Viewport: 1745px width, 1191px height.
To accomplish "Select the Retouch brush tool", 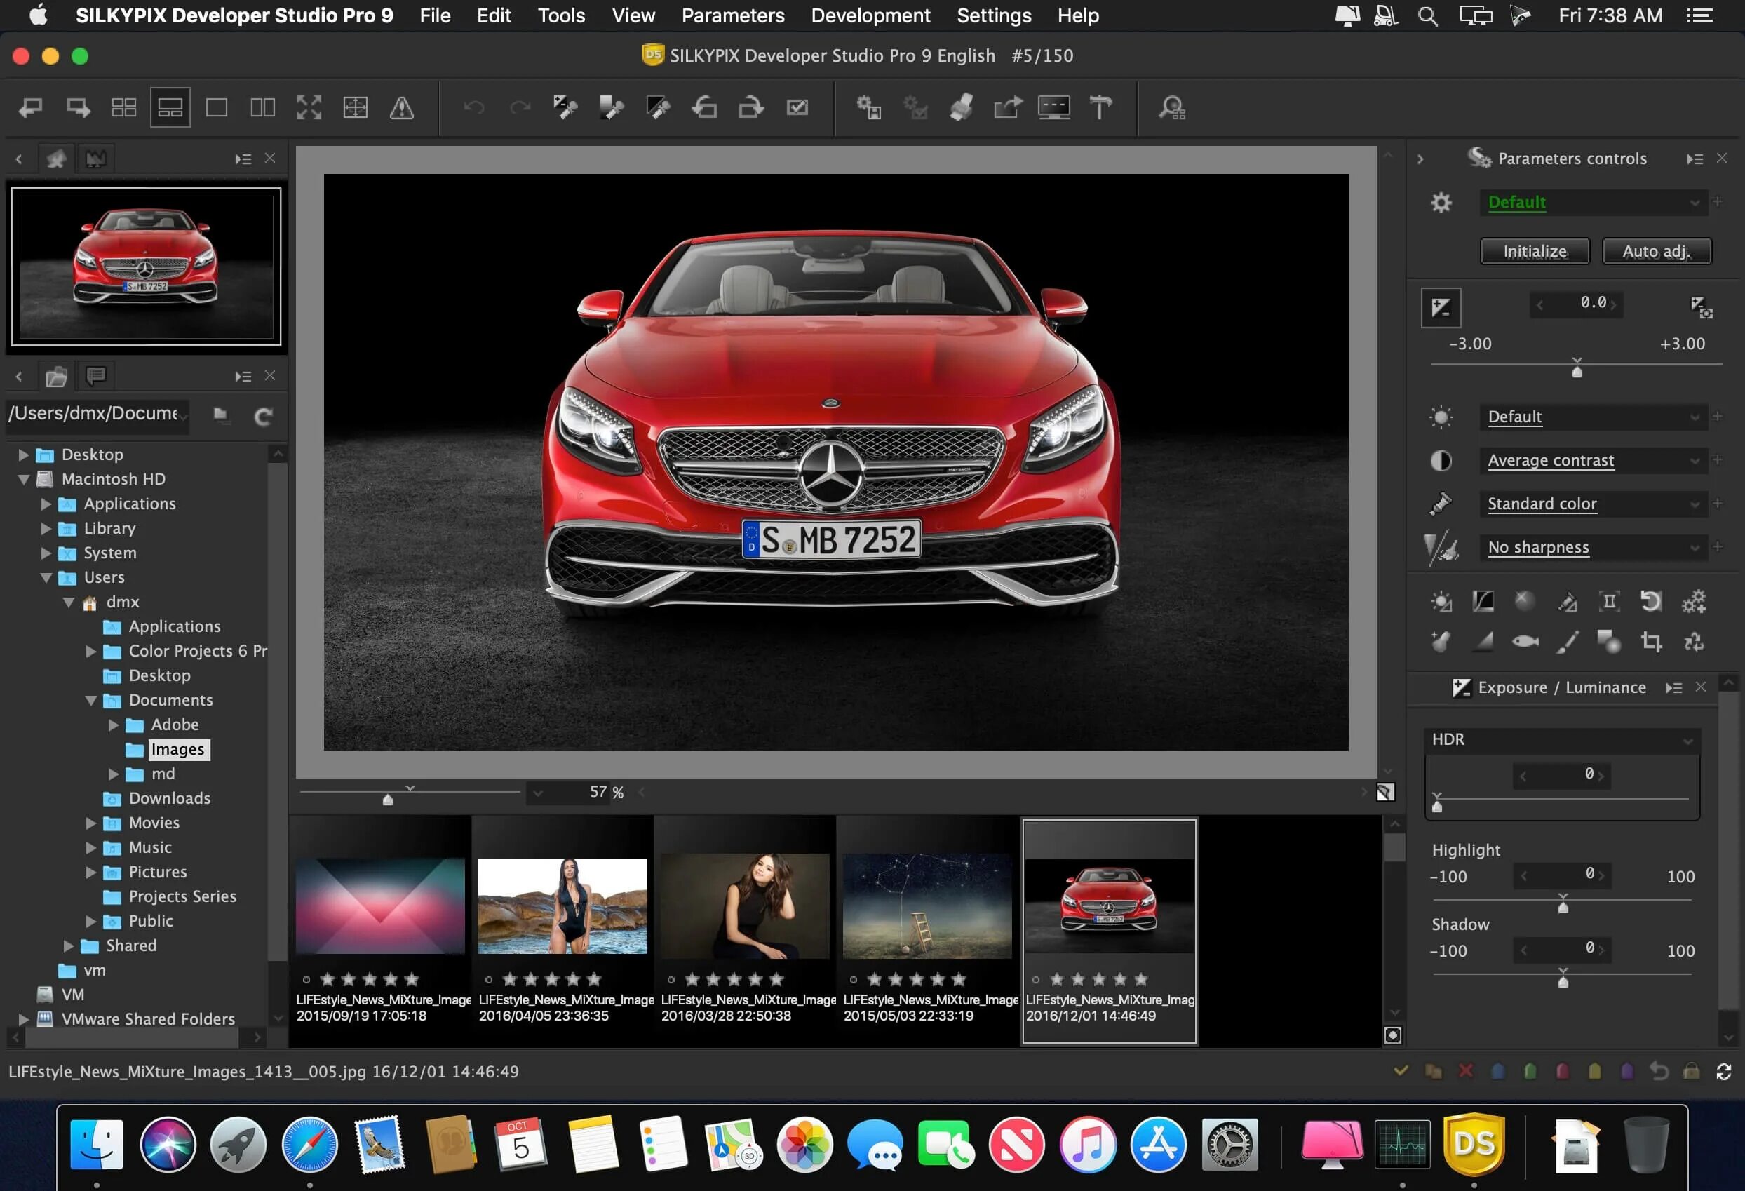I will 1568,642.
